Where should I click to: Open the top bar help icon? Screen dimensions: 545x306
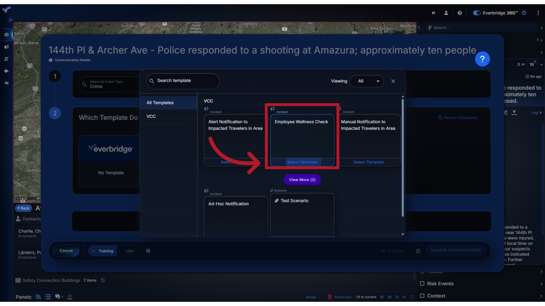460,13
